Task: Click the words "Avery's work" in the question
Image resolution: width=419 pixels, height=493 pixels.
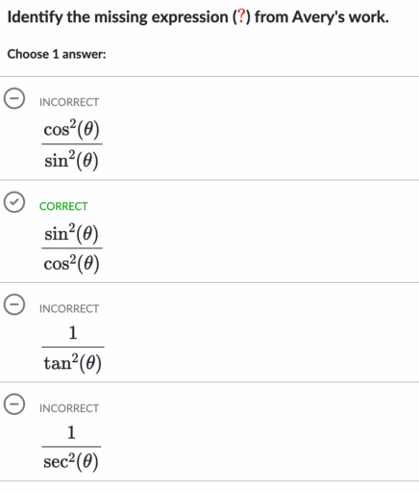Action: [x=340, y=17]
